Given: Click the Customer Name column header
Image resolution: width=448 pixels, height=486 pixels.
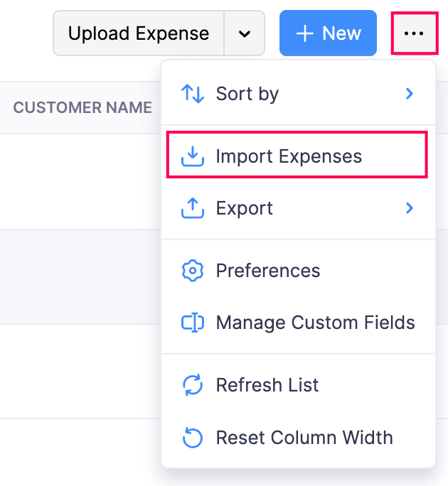Looking at the screenshot, I should pos(82,108).
